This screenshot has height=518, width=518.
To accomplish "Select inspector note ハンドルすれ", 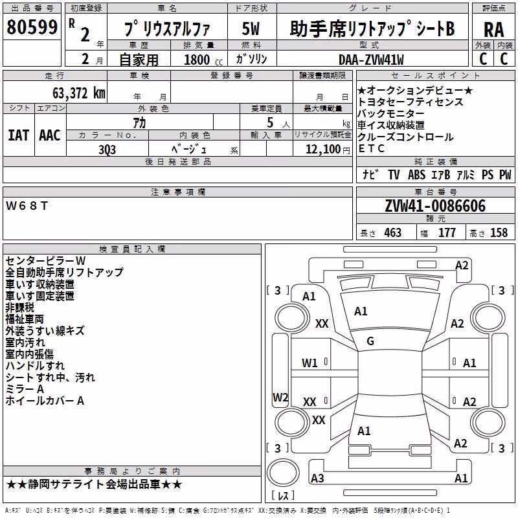I will click(x=35, y=366).
